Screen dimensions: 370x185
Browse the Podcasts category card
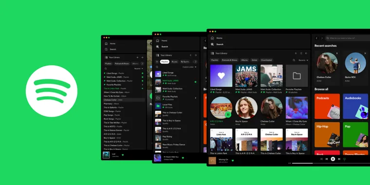point(327,107)
